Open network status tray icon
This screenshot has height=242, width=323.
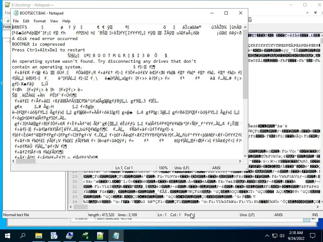[275, 236]
